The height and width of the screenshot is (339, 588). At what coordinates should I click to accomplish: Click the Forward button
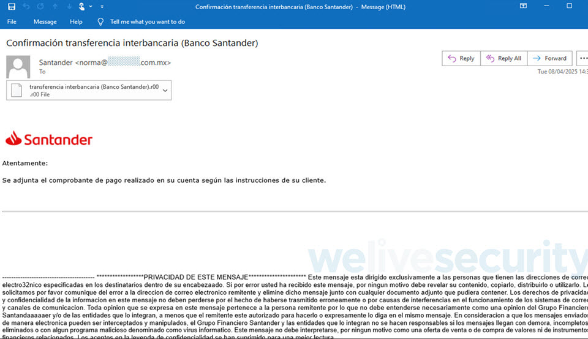pos(550,58)
